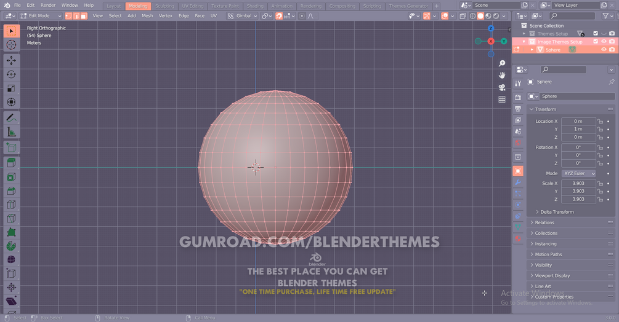Select the Transform tool
619x322 pixels.
[x=12, y=102]
